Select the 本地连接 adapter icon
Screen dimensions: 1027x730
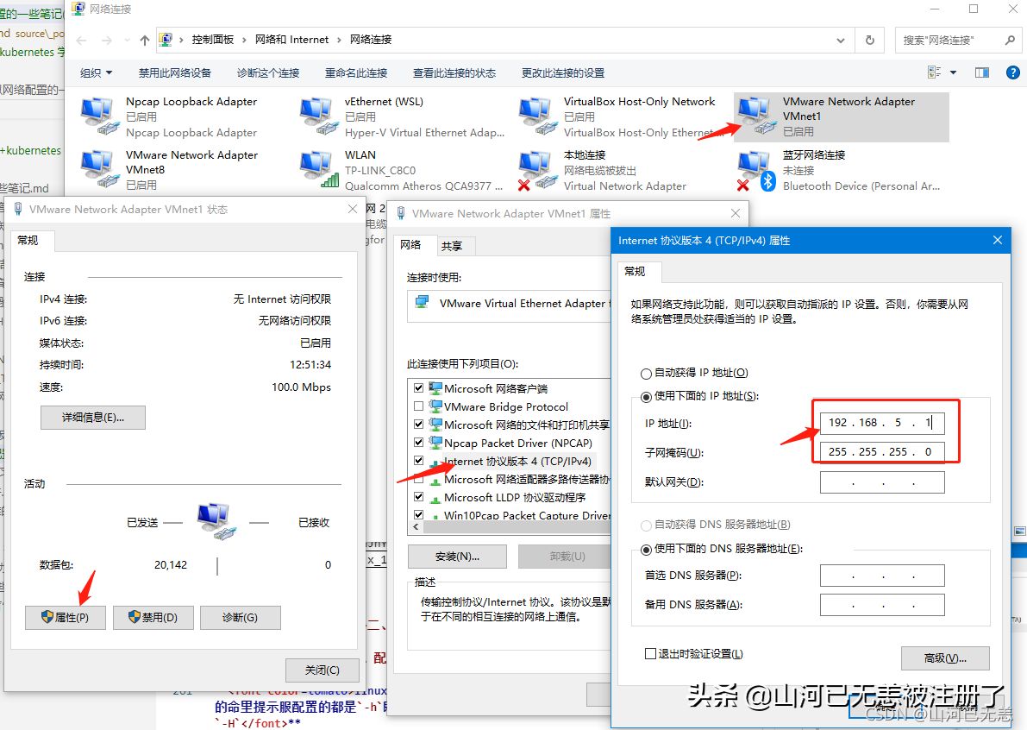coord(538,169)
